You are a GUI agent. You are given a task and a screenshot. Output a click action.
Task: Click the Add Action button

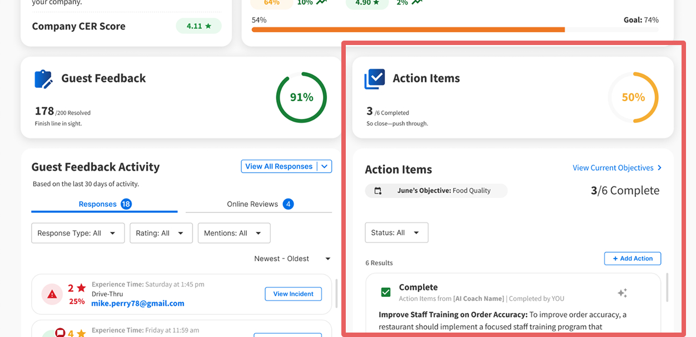[633, 259]
